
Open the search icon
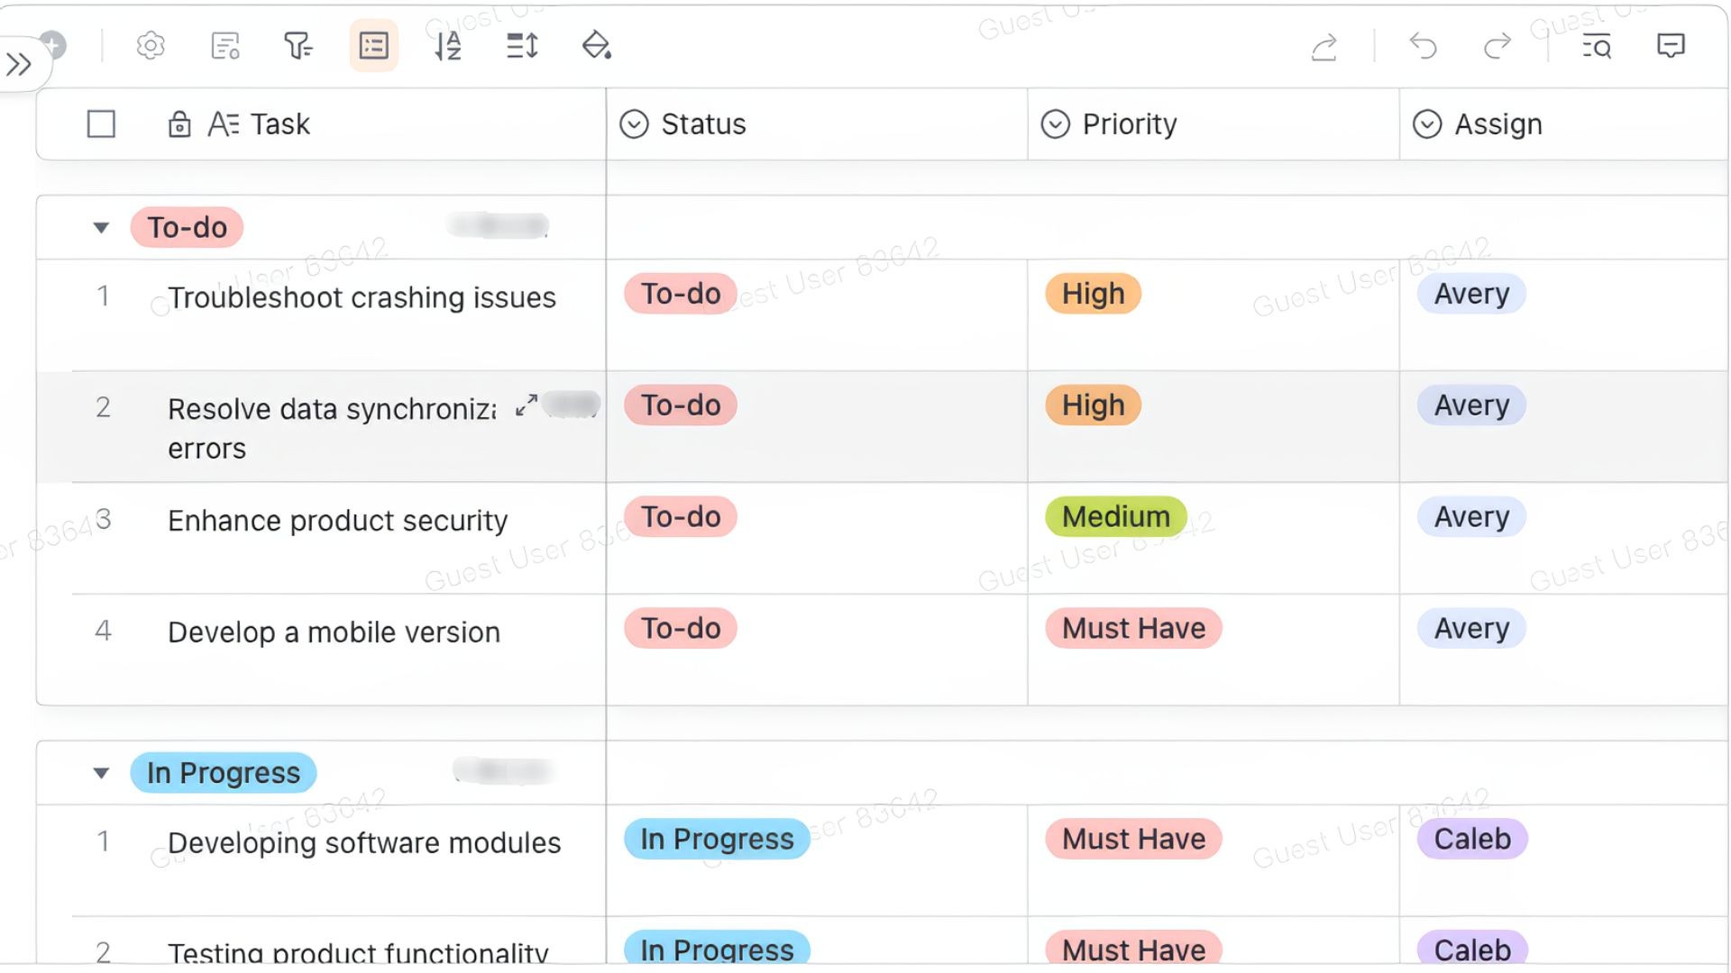(x=1596, y=47)
